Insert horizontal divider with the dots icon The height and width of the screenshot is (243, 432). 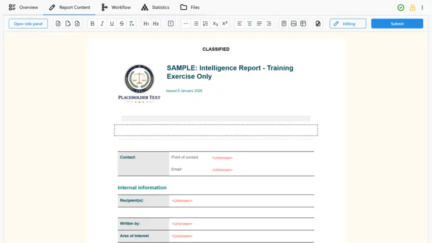click(186, 24)
